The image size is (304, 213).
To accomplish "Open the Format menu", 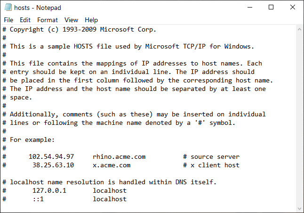I will click(x=48, y=20).
